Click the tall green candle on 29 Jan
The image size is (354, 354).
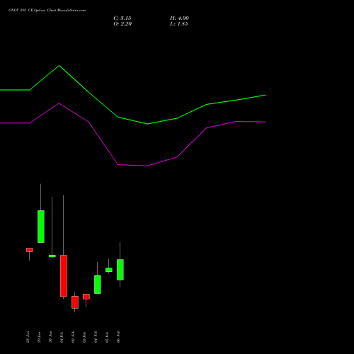(41, 227)
